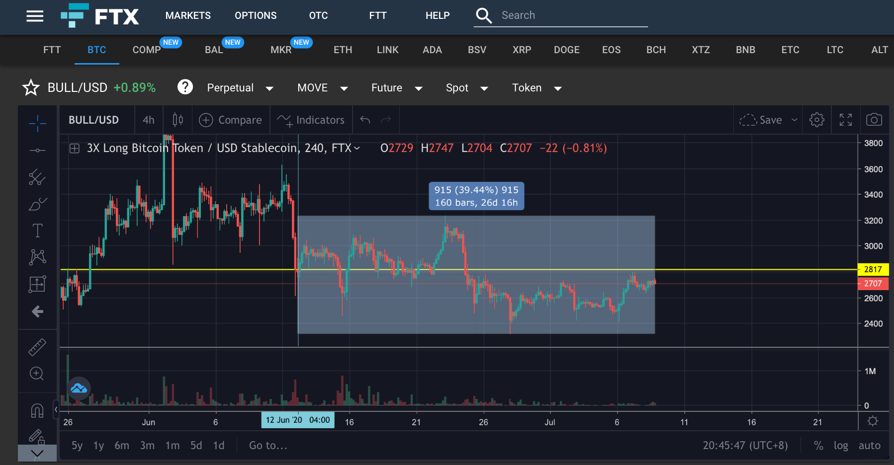Switch to the COMP coin tab
The width and height of the screenshot is (894, 465).
pos(147,50)
